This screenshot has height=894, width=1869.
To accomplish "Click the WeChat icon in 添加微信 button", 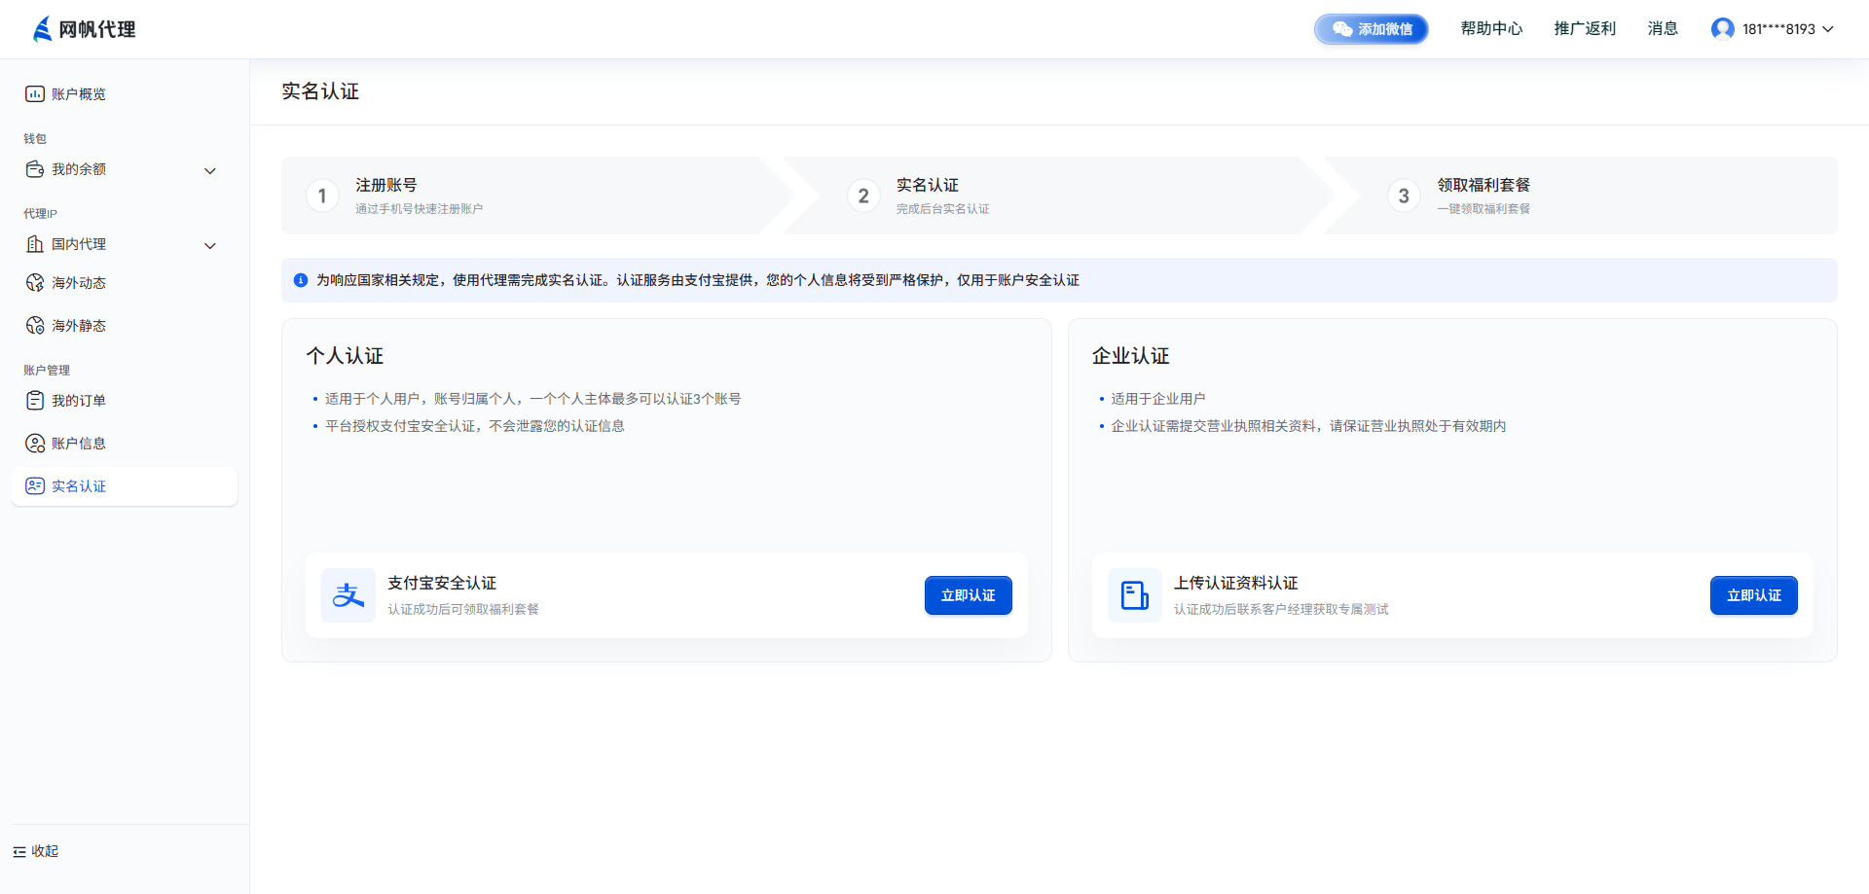I will [x=1342, y=29].
